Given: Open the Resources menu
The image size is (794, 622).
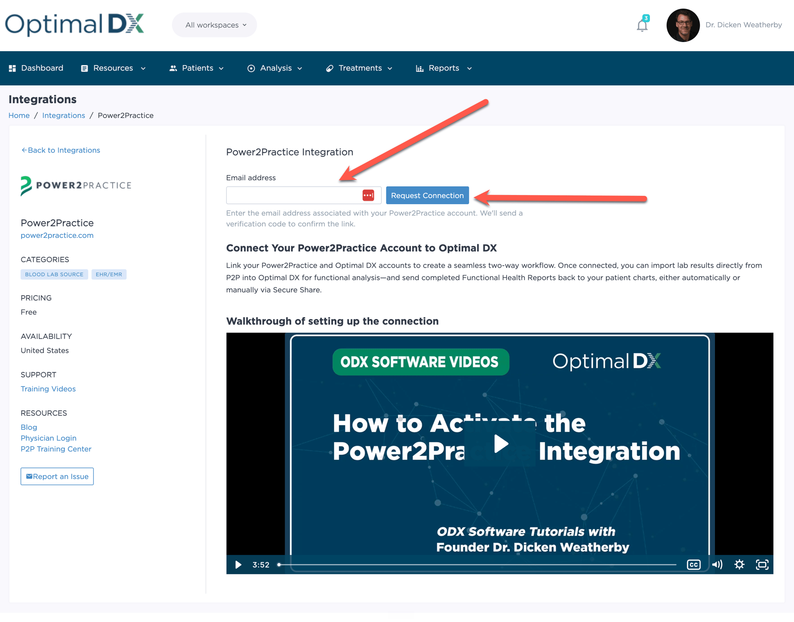Looking at the screenshot, I should point(113,68).
